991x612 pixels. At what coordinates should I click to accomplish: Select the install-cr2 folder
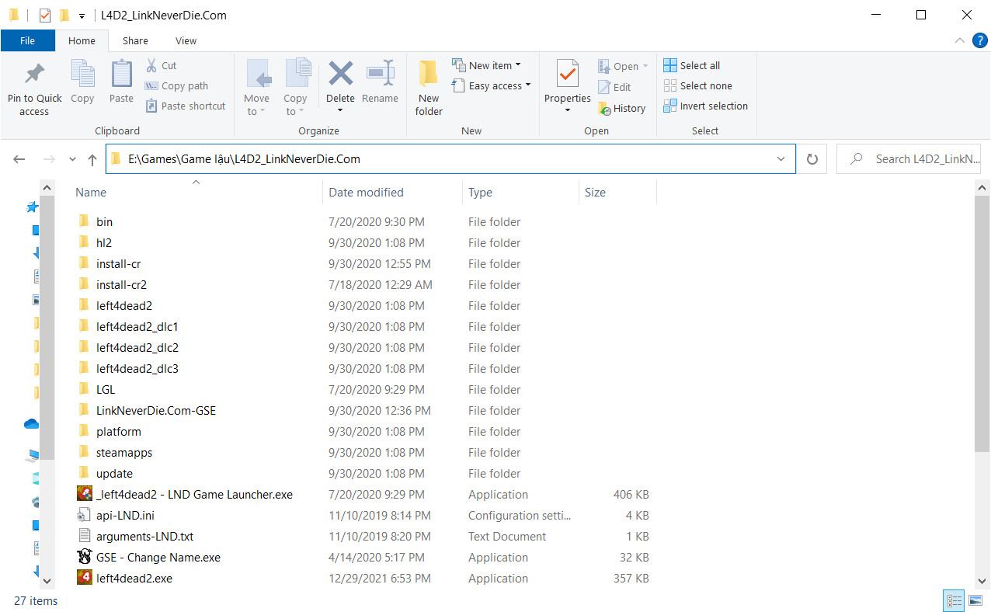coord(113,284)
